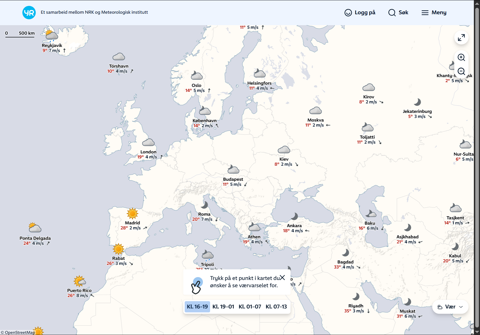Expand the Vær map layer dropdown
This screenshot has height=335, width=480.
(450, 307)
